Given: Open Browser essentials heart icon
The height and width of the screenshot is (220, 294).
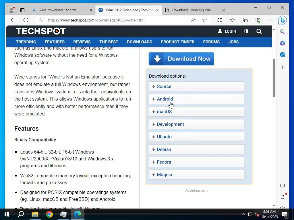Looking at the screenshot, I should click(258, 20).
